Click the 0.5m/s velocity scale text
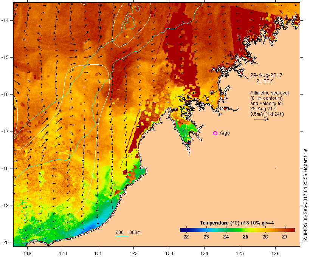The height and width of the screenshot is (257, 310). 267,114
